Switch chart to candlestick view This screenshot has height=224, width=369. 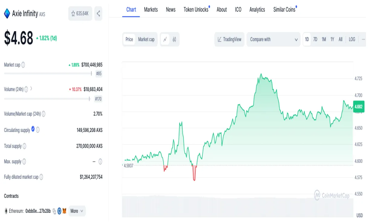point(174,39)
